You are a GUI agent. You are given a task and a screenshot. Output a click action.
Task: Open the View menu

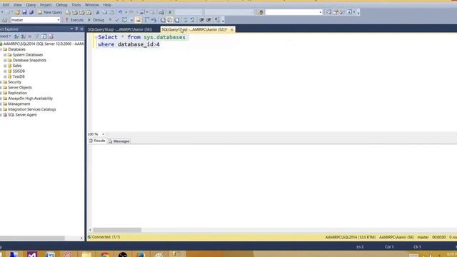pos(17,5)
